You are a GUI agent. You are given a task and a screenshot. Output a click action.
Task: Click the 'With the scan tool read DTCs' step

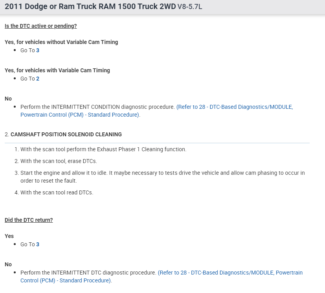tap(57, 192)
